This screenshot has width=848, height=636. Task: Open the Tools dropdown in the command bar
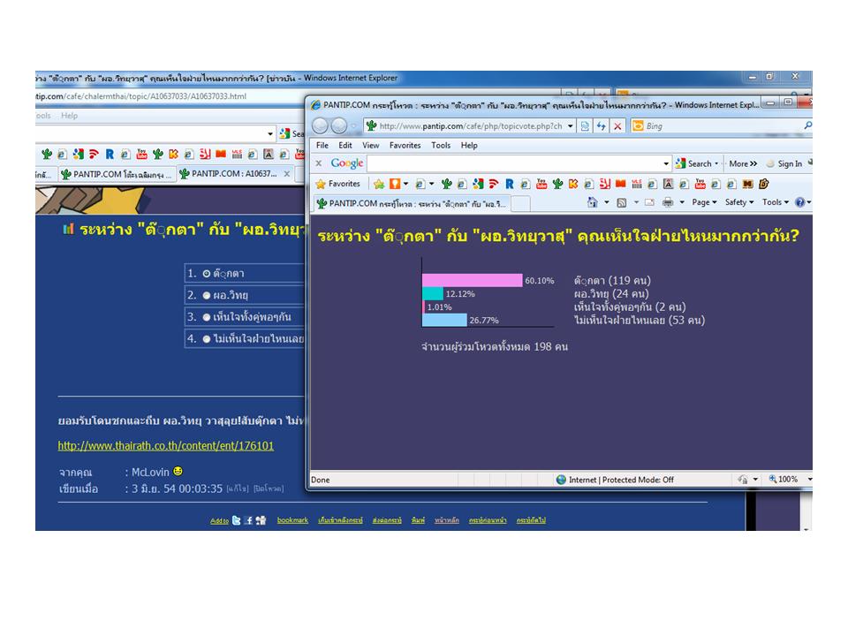[x=775, y=202]
